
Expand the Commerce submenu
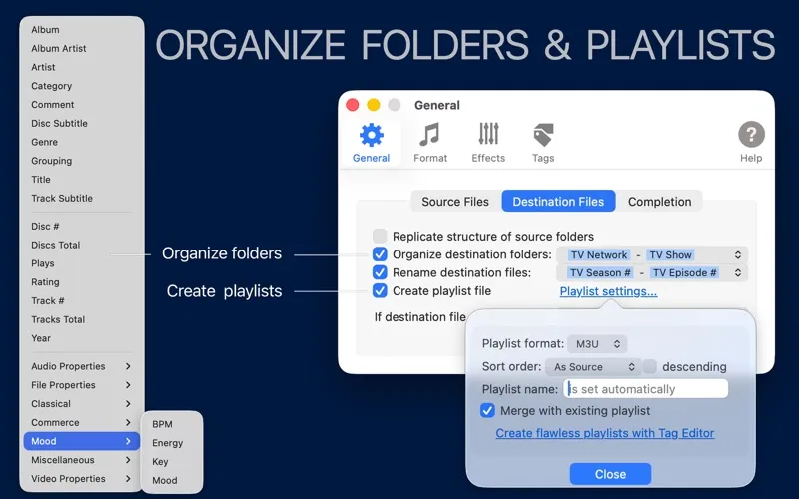click(x=81, y=422)
